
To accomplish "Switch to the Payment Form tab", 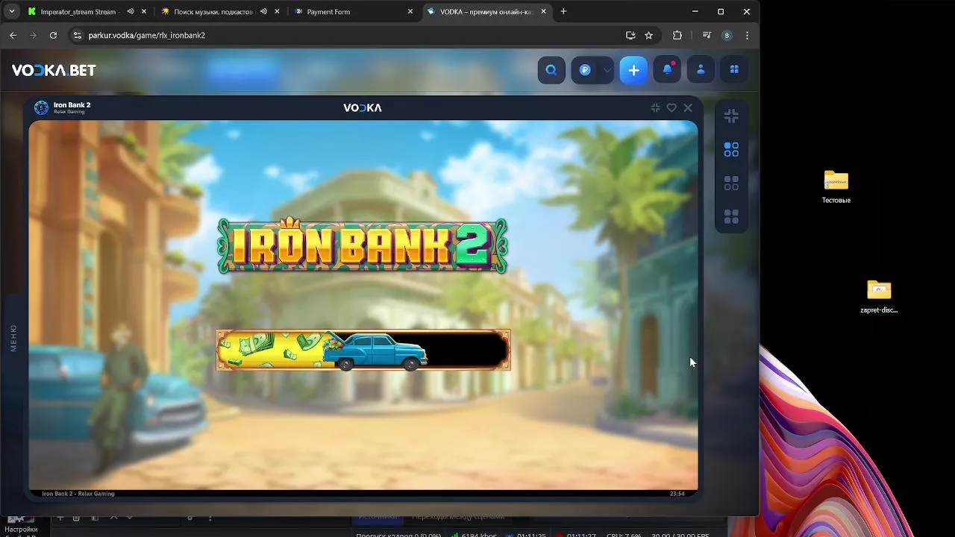I will (x=328, y=12).
